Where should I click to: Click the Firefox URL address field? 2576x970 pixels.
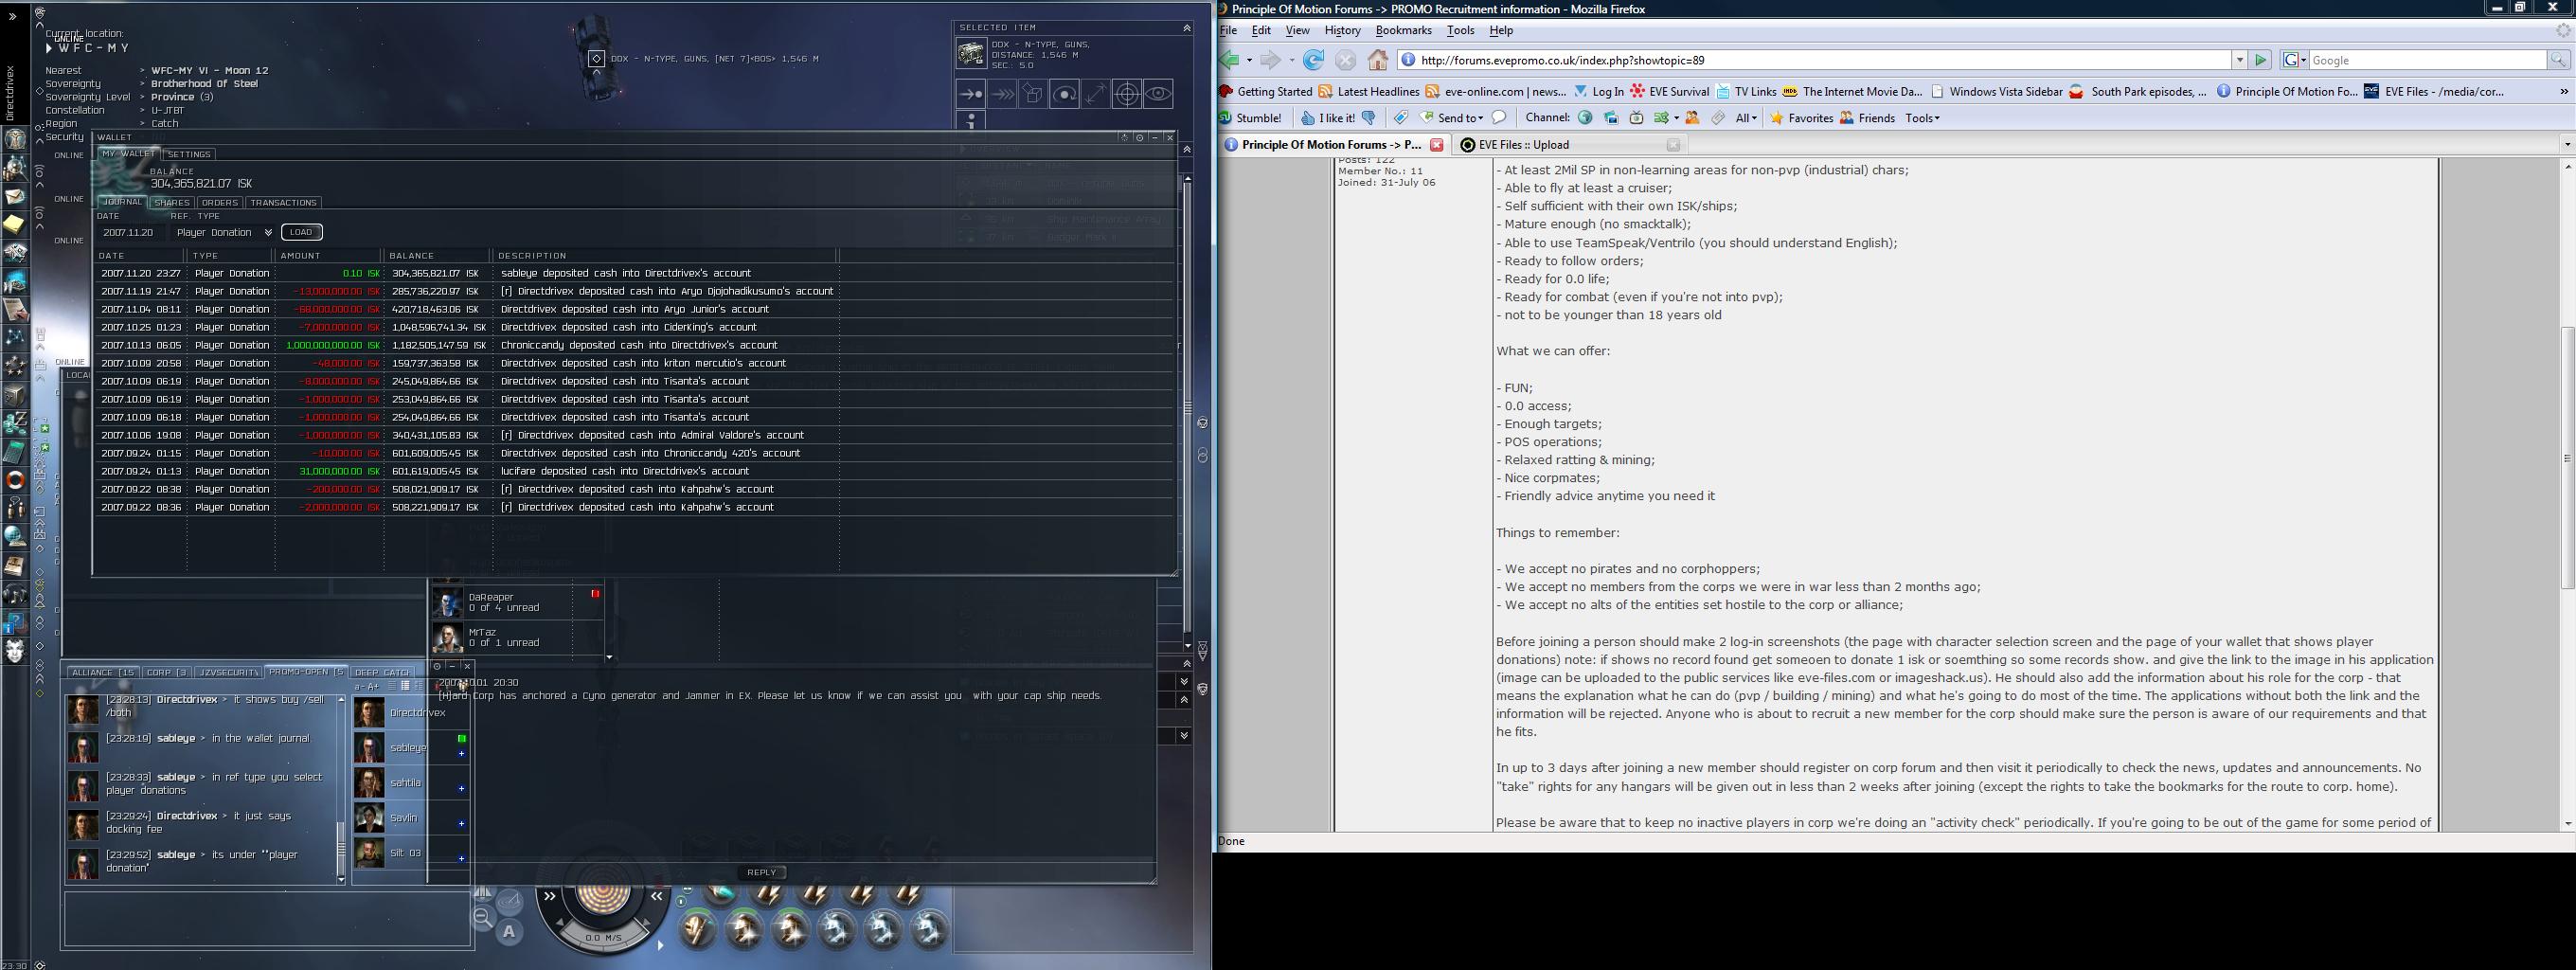[x=1815, y=60]
